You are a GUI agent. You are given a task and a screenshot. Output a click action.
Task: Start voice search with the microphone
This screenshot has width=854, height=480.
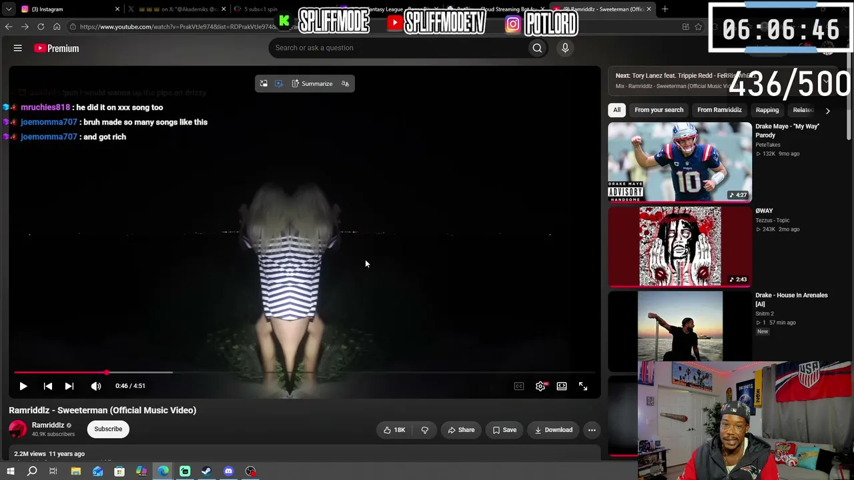565,48
